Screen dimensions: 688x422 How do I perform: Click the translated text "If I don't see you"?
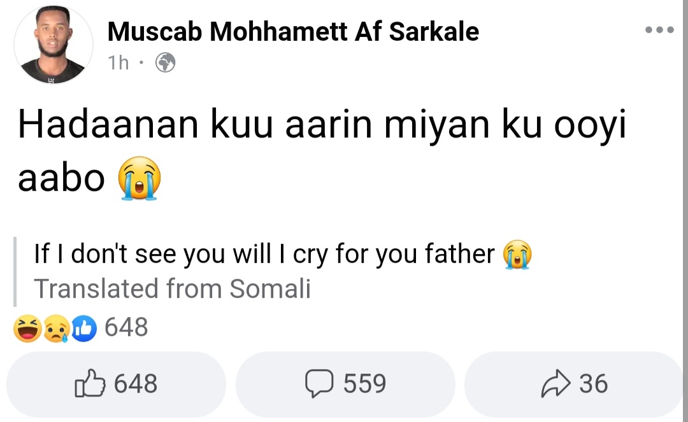pos(264,255)
